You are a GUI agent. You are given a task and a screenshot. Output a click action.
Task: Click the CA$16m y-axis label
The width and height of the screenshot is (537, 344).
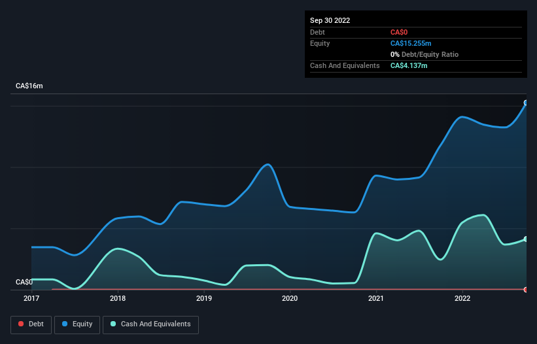tap(29, 86)
